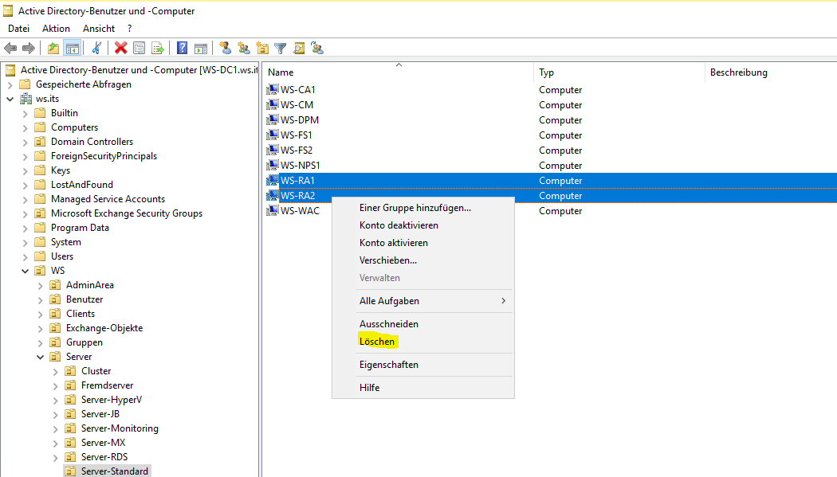This screenshot has height=477, width=837.
Task: Choose Konto aktivieren
Action: point(394,243)
